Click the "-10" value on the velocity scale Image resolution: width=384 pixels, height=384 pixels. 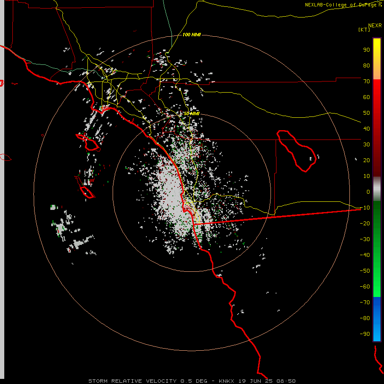pyautogui.click(x=365, y=208)
